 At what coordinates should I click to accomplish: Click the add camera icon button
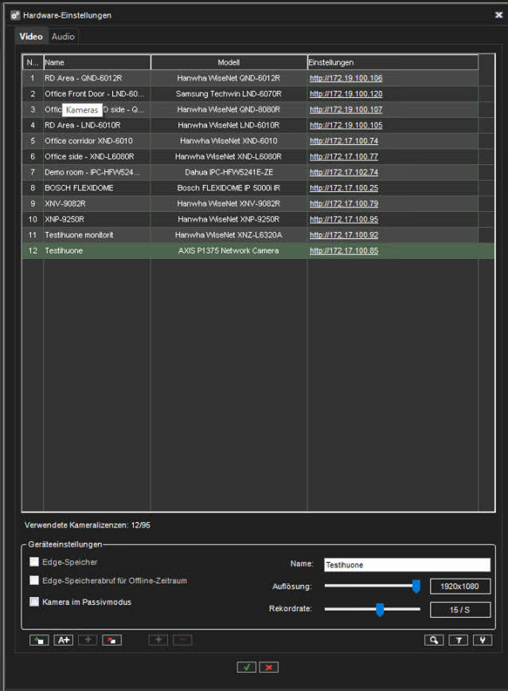(38, 640)
